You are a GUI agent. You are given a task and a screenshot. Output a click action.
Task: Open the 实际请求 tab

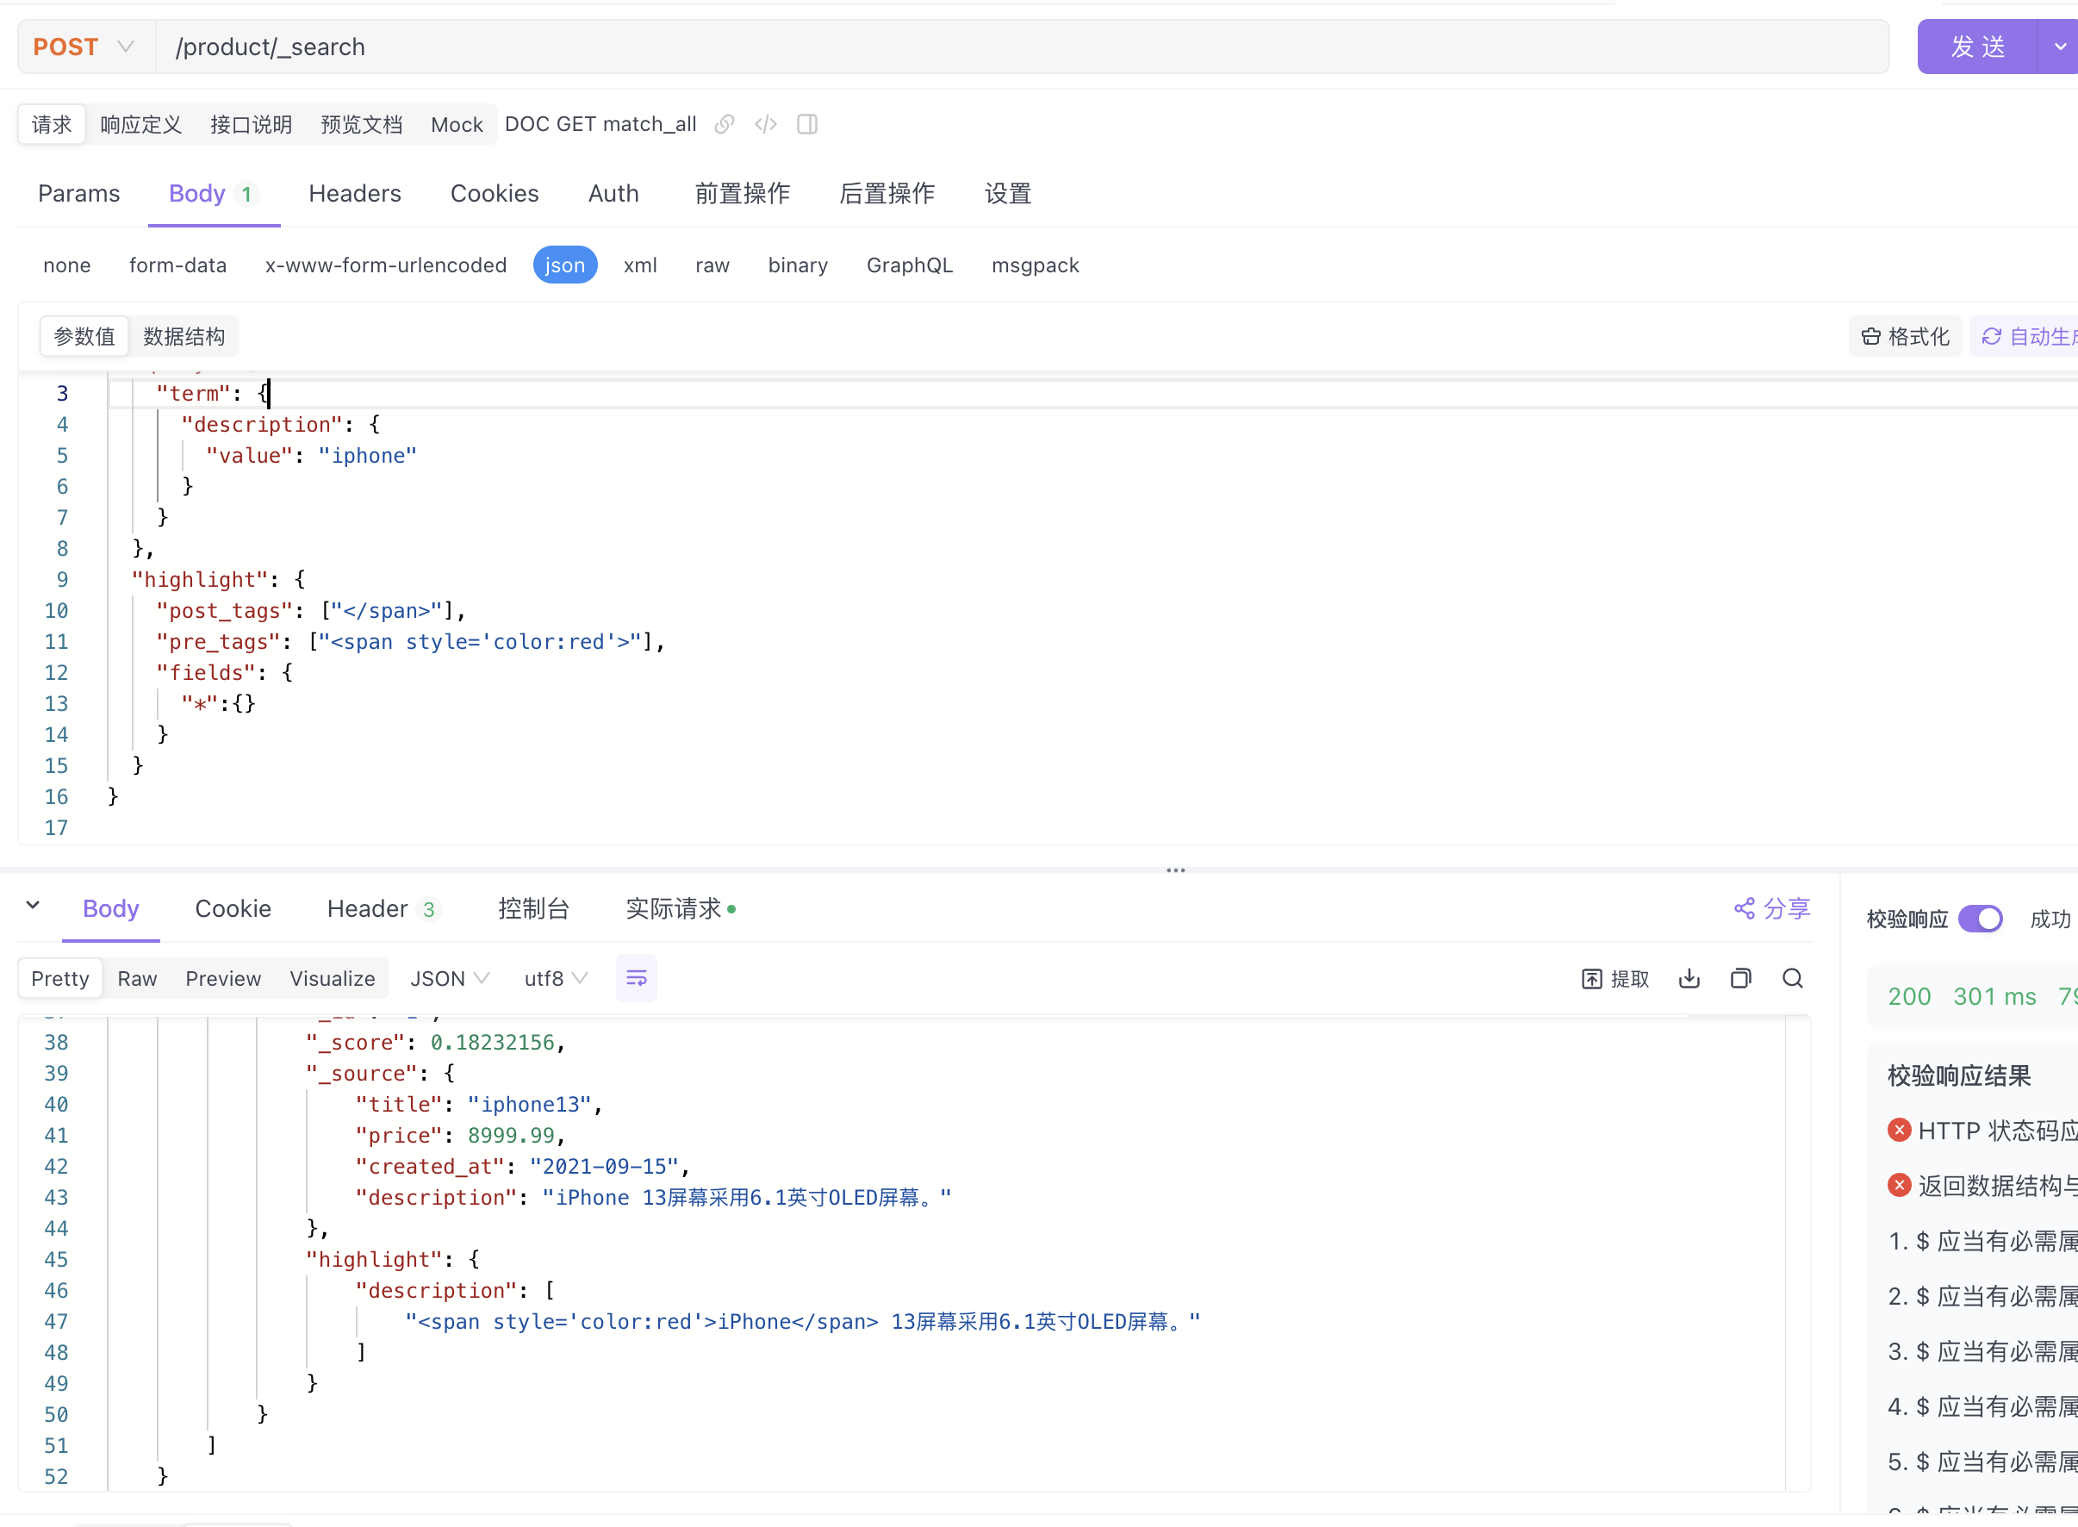[x=680, y=908]
